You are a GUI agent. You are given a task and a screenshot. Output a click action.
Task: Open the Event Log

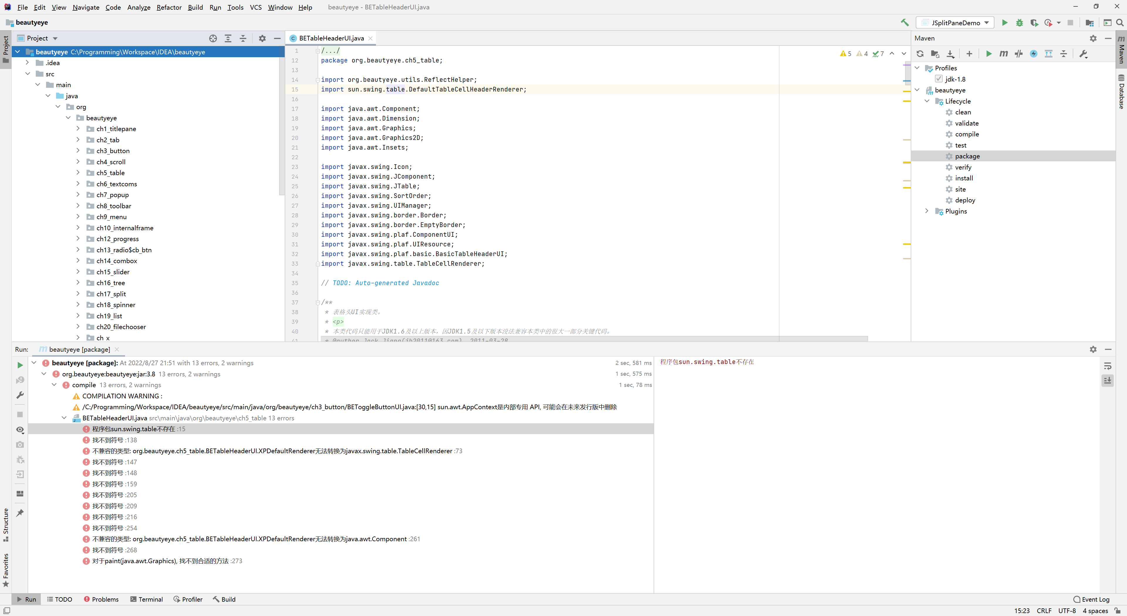[1091, 599]
